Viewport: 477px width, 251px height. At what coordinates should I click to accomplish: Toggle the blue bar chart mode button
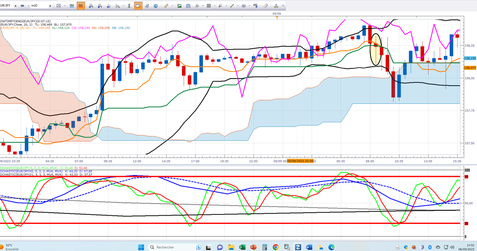click(72, 6)
